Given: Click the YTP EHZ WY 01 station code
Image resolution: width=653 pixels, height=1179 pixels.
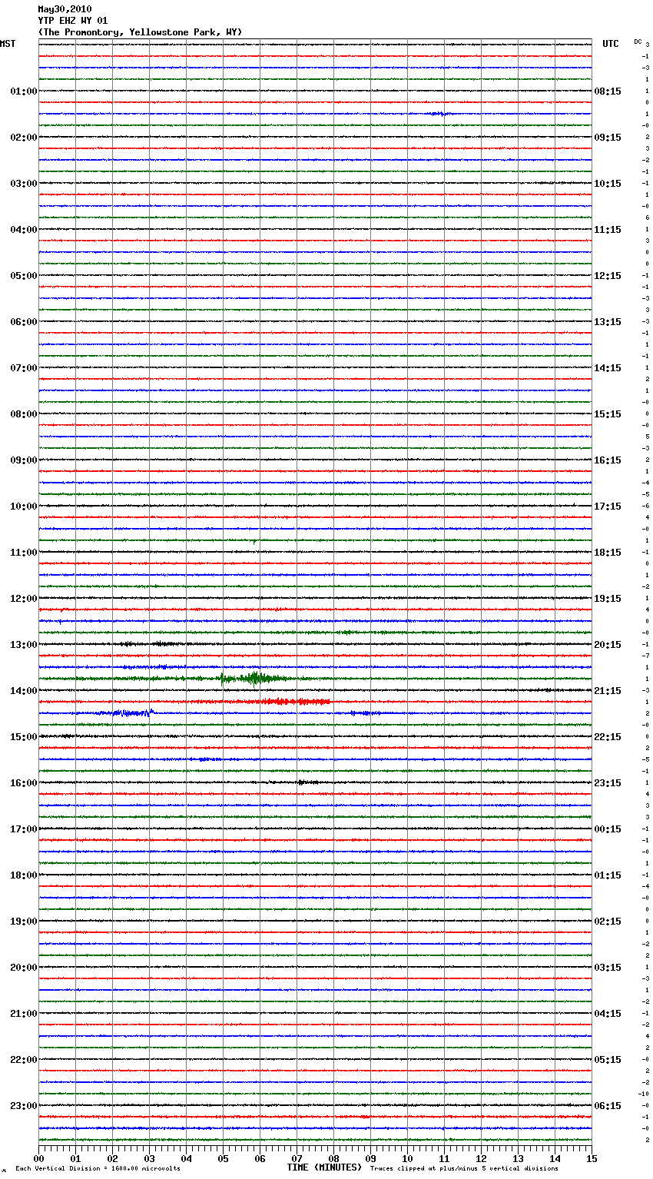Looking at the screenshot, I should 73,21.
